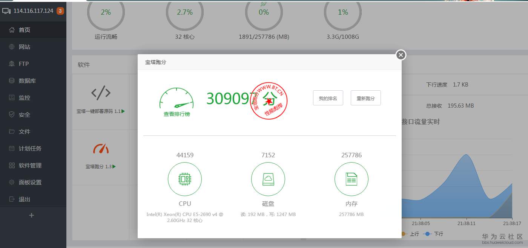
Task: Click the notification badge showing 3
Action: pos(60,11)
